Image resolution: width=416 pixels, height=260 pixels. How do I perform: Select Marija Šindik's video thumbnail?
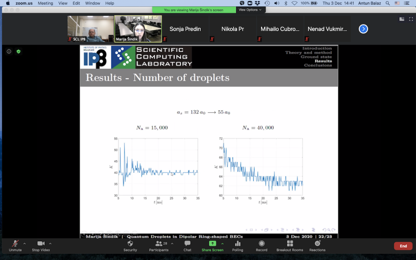[x=138, y=29]
